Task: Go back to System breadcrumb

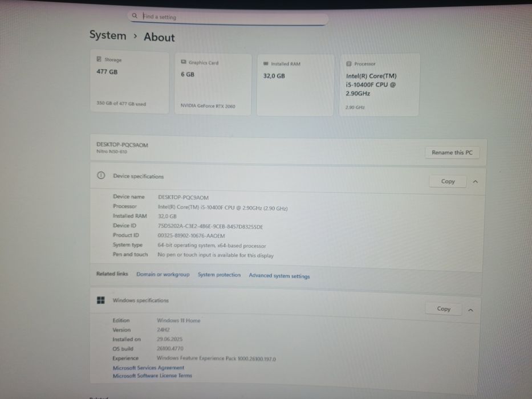Action: coord(108,35)
